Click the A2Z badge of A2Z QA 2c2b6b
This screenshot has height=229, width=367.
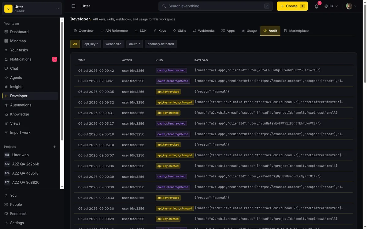coord(7,164)
